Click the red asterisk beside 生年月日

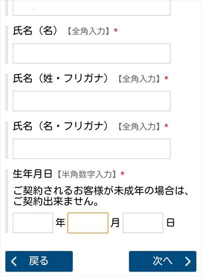122,174
